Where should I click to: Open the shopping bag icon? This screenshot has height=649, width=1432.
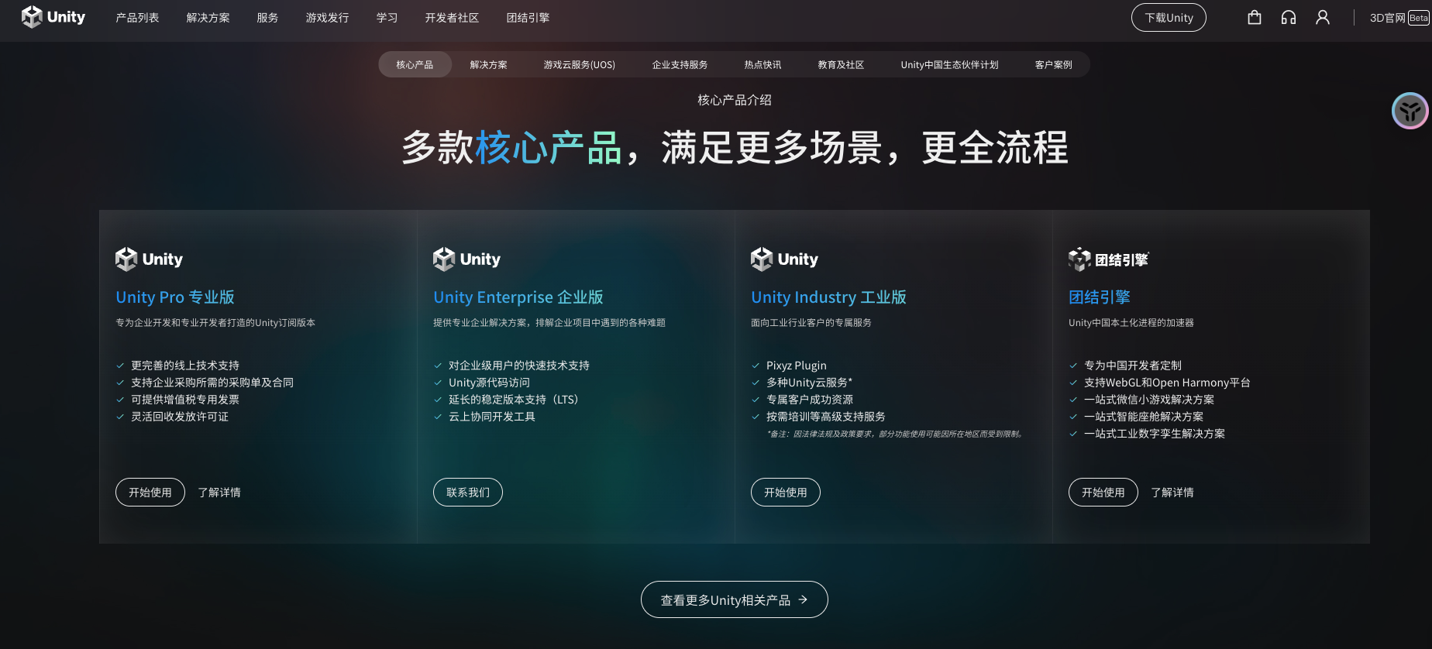(1255, 17)
